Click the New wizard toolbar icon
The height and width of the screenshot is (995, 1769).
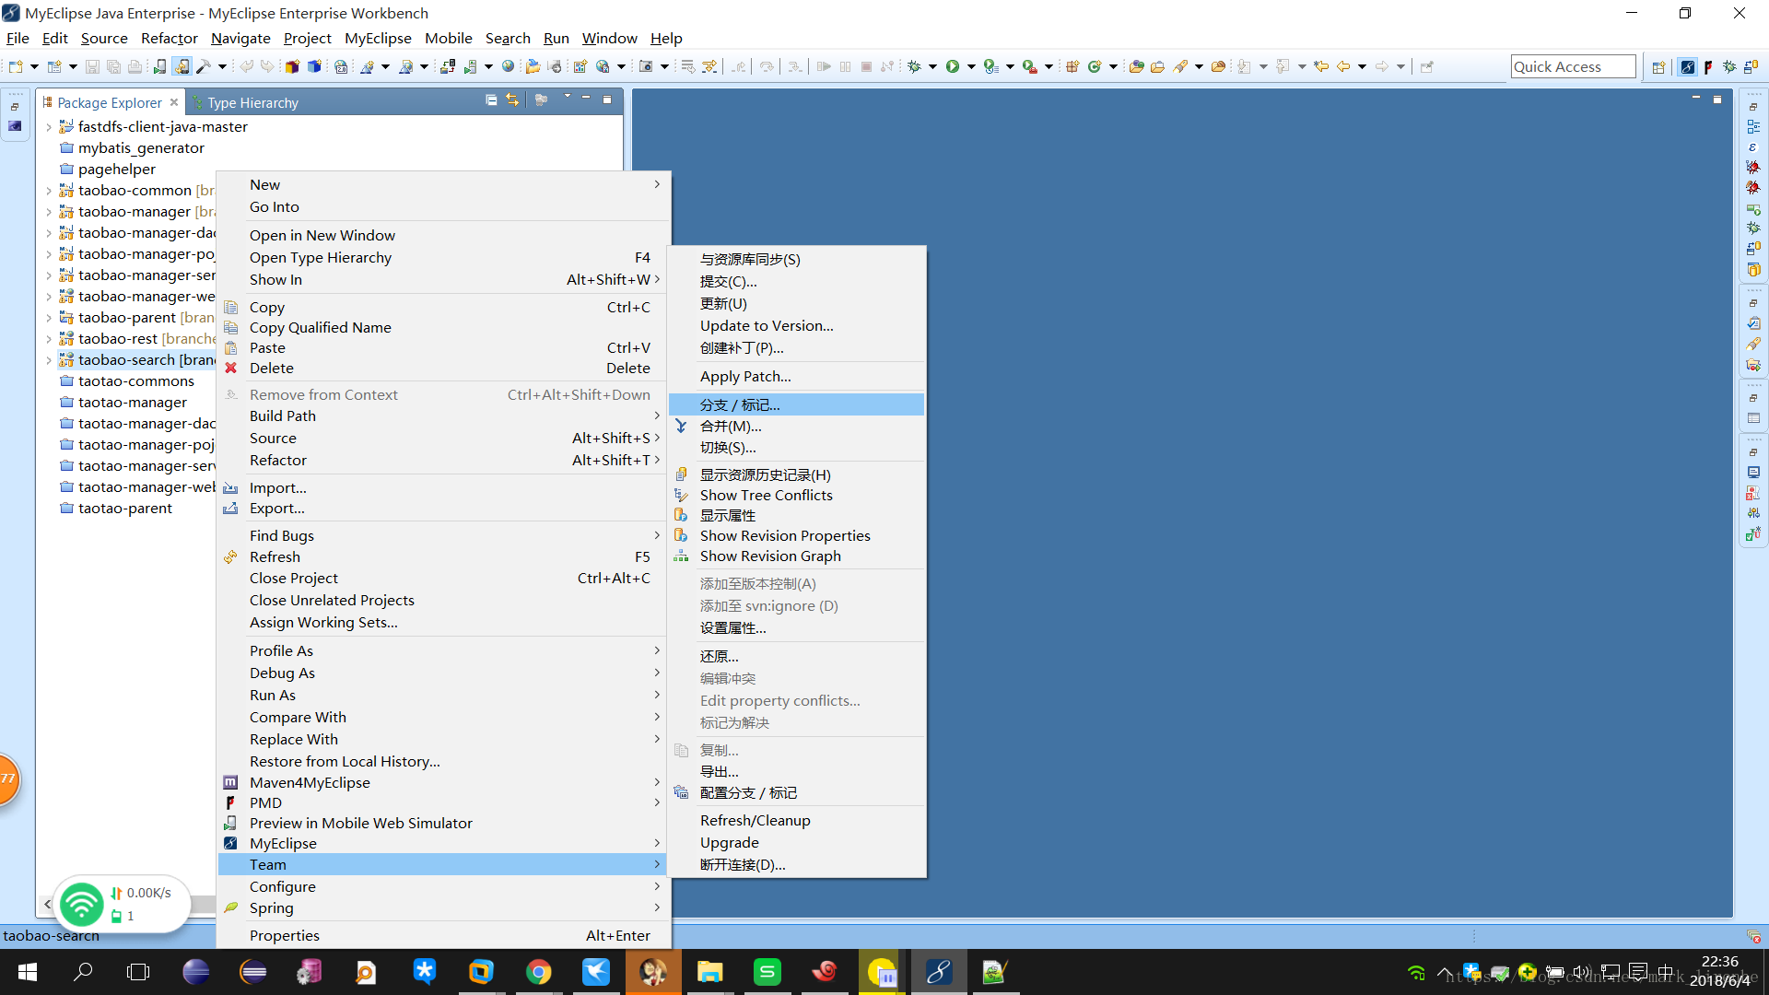[16, 66]
